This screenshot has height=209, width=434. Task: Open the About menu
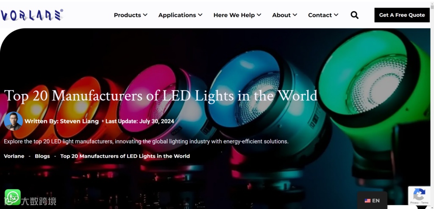coord(284,15)
